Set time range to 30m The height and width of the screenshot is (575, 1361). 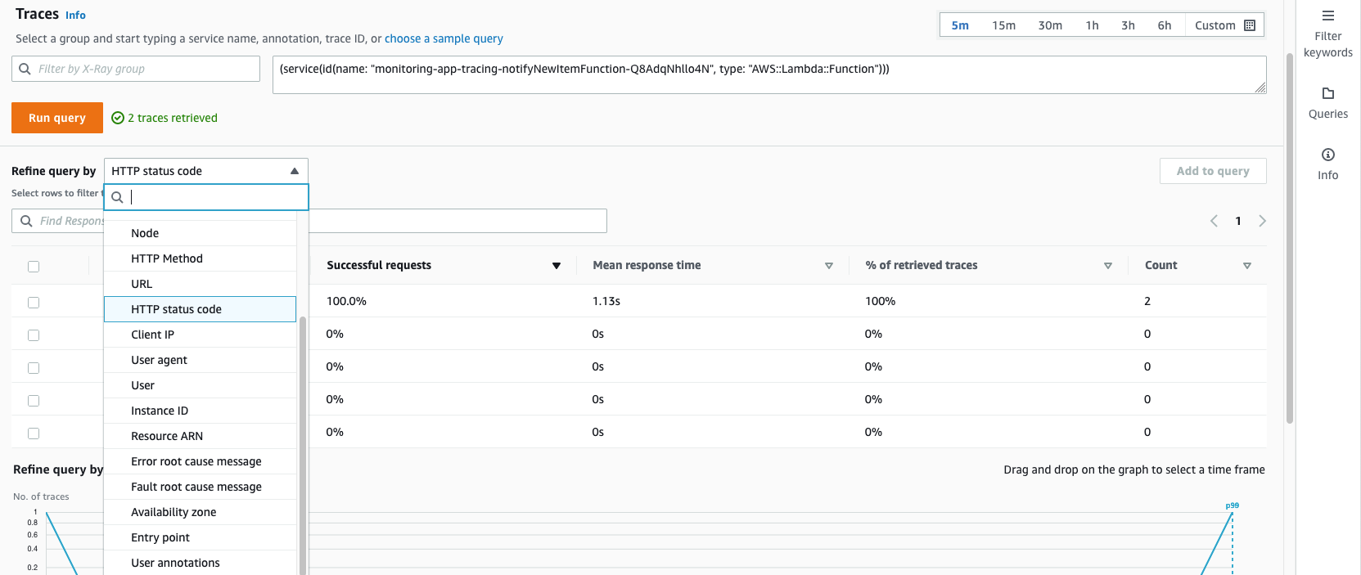1050,25
